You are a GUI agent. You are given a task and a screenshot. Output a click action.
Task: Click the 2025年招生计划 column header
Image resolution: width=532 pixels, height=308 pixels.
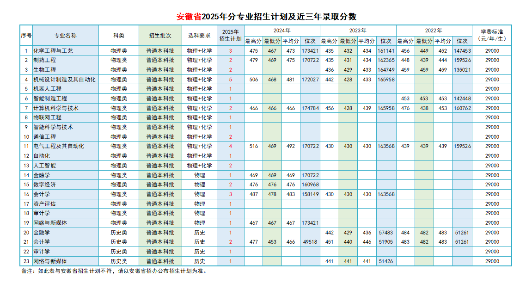tap(230, 36)
